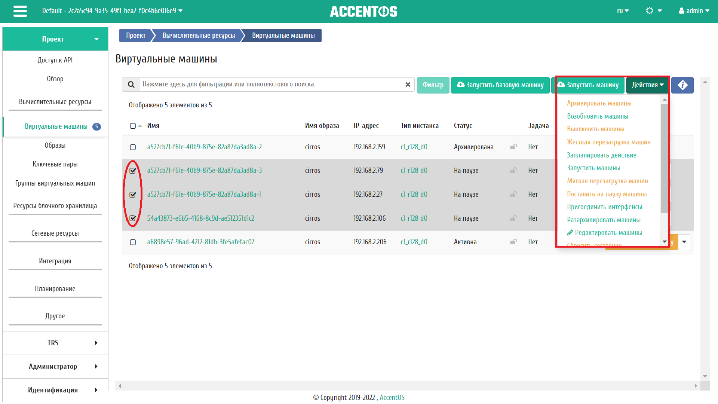Open the cl_r128_d0 instance type link
Viewport: 718px width, 404px height.
(x=414, y=147)
